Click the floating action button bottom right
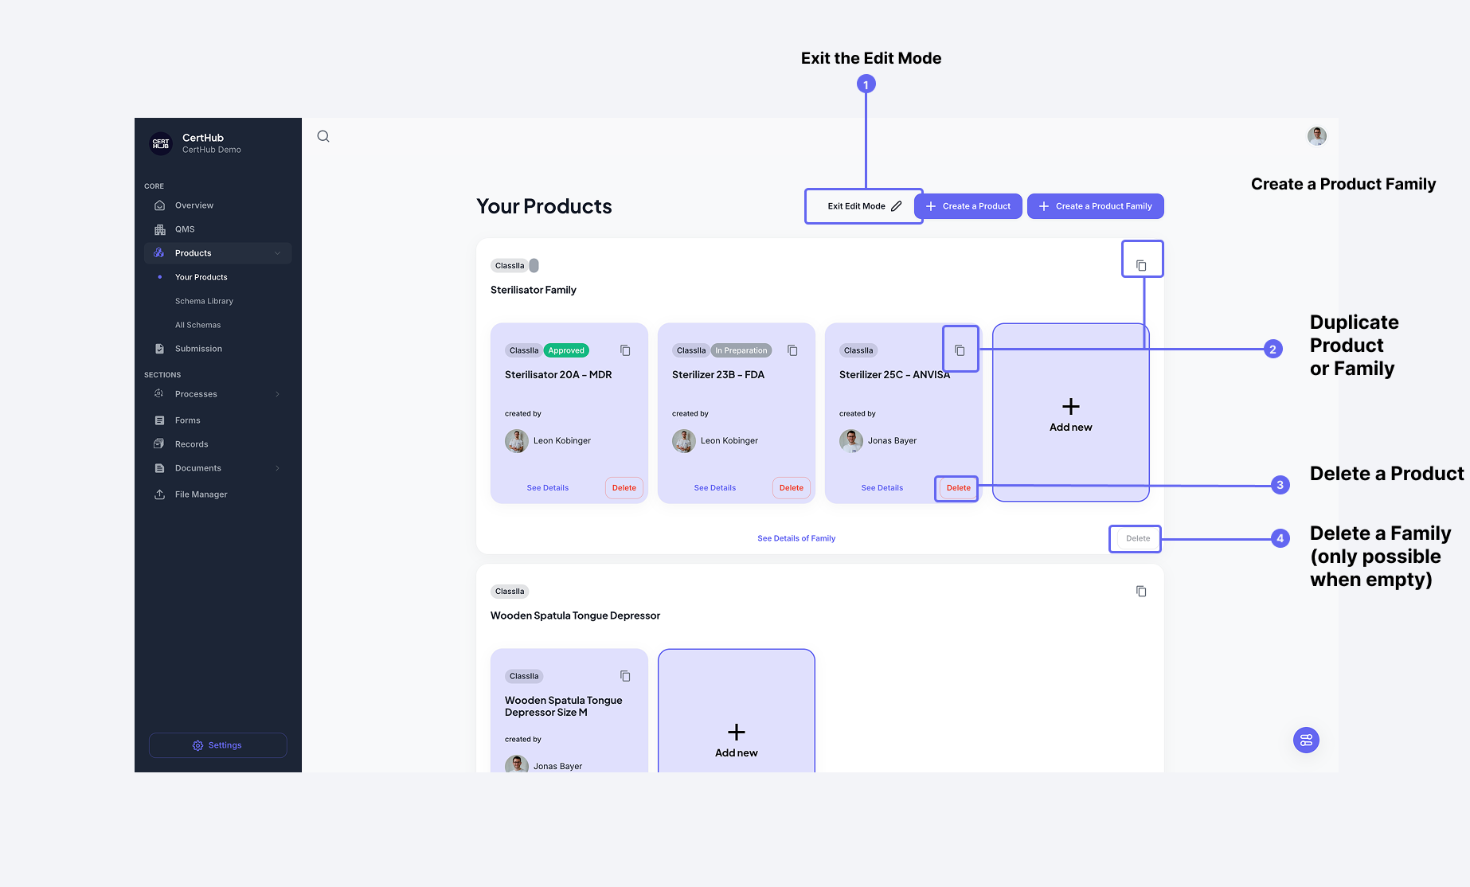 pyautogui.click(x=1306, y=740)
